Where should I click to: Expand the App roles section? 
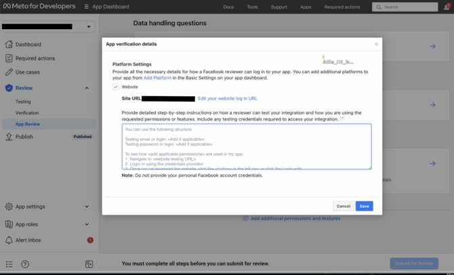(87, 224)
